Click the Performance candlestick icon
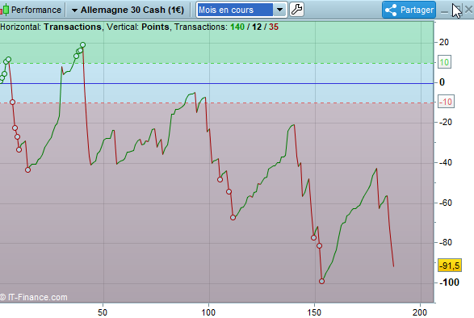Viewport: 474px width, 318px height. tap(4, 10)
